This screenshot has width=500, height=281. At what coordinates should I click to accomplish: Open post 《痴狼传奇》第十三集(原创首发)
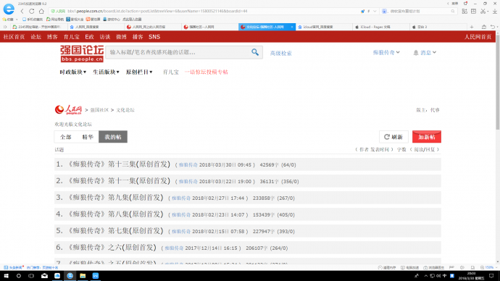tap(119, 164)
